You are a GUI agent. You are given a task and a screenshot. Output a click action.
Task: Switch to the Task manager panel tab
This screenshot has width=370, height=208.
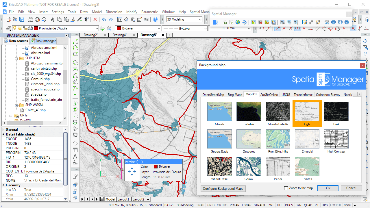click(x=43, y=41)
